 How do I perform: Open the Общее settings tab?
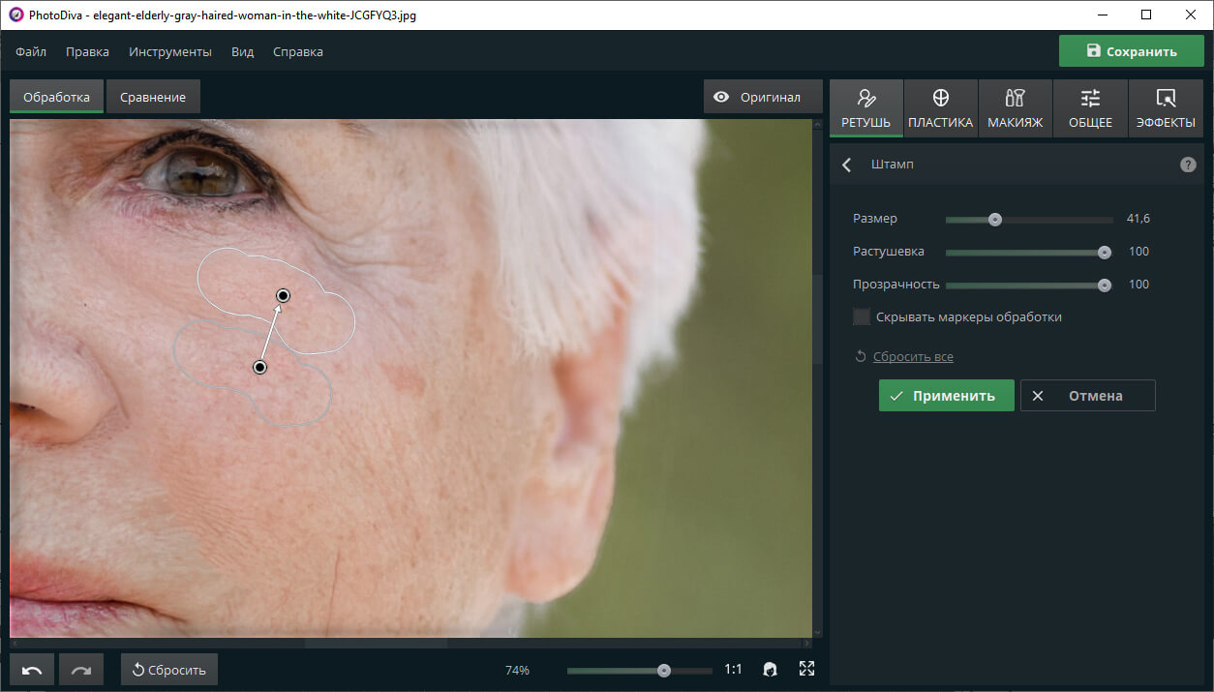click(x=1090, y=108)
